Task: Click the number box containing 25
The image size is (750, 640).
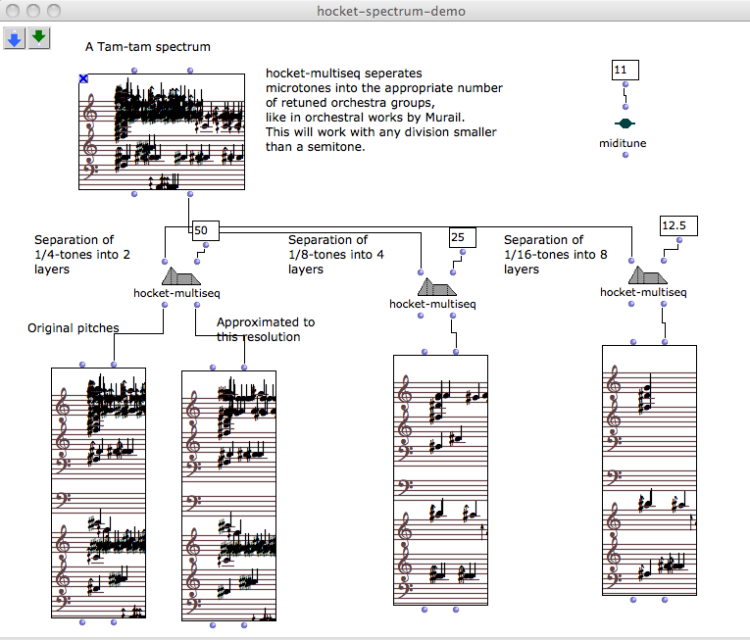Action: pos(462,237)
